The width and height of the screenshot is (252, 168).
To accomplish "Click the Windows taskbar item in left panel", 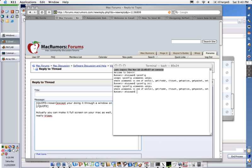I will (x=10, y=35).
